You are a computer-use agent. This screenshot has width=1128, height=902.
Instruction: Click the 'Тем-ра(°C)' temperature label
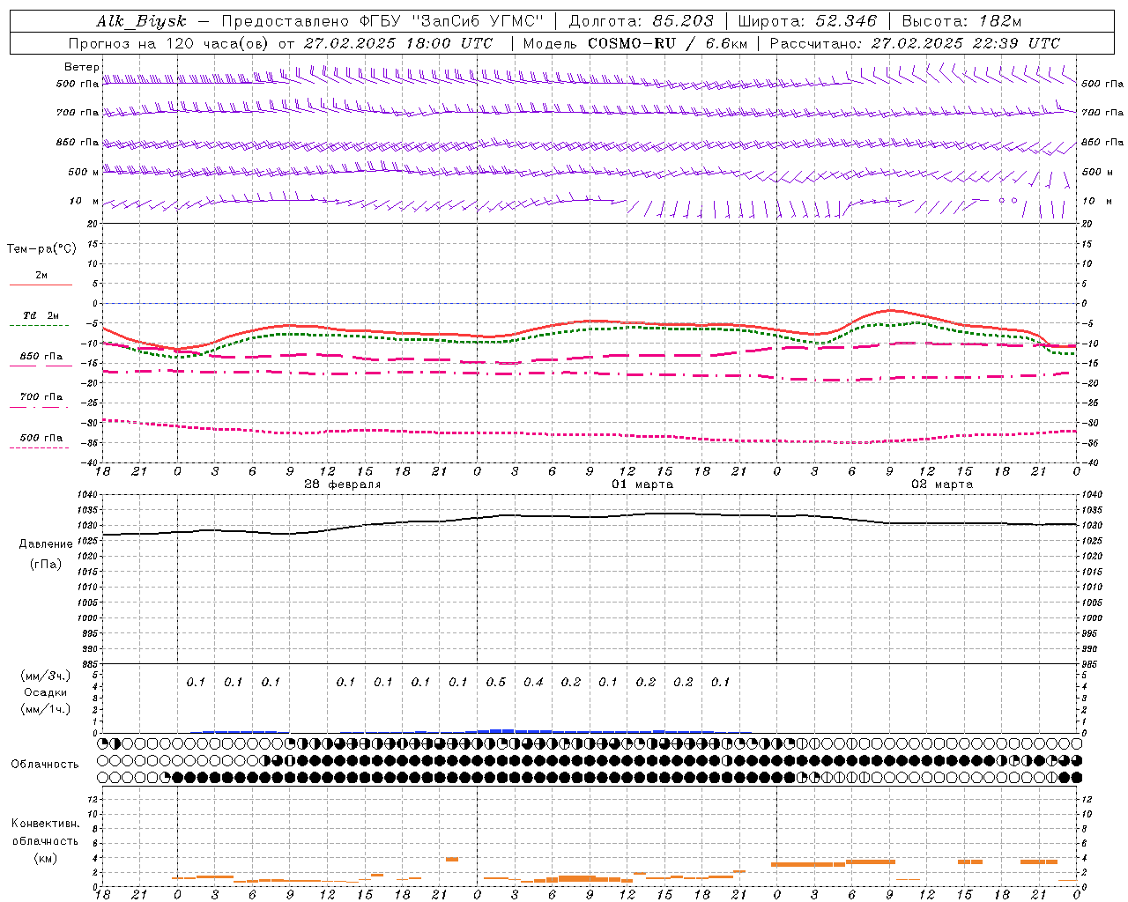coord(41,249)
